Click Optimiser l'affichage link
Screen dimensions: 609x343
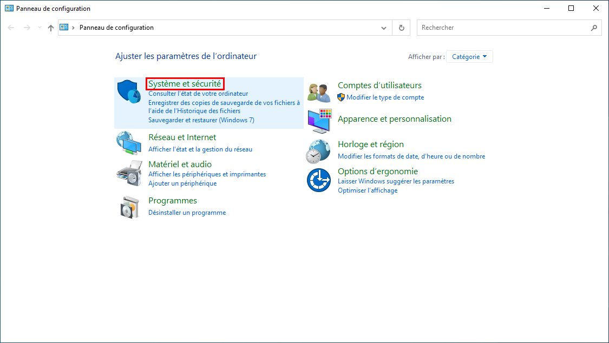coord(368,190)
